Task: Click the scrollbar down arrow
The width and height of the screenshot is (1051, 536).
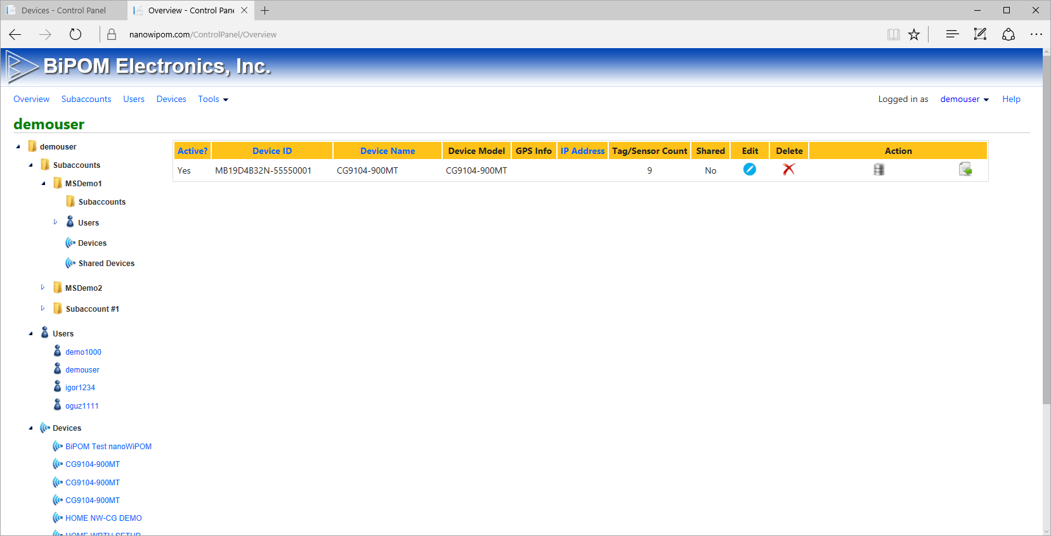Action: click(x=1047, y=531)
